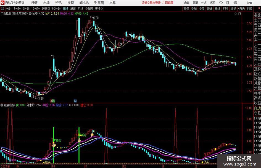Open the mobile phone icon
The image size is (261, 168).
tap(227, 3)
